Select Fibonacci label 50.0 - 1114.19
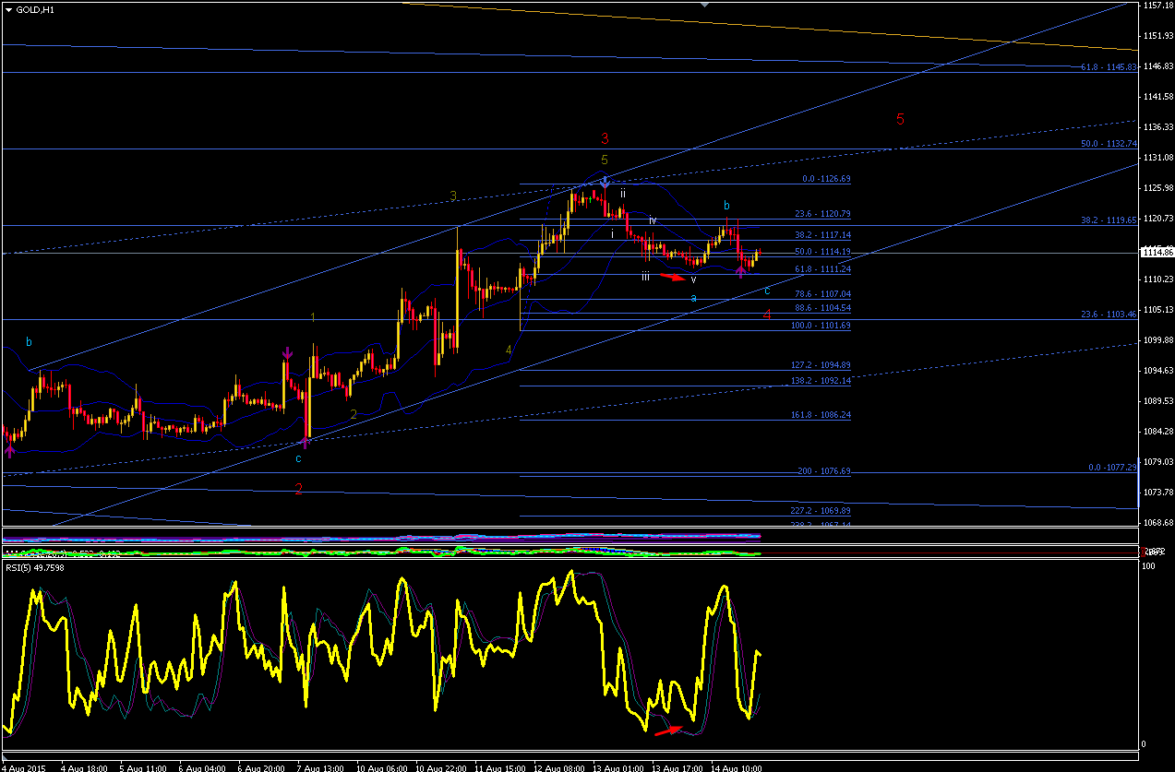 (x=822, y=252)
